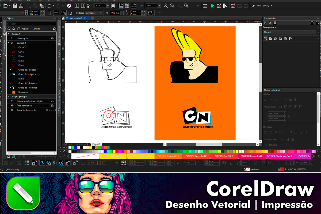Pick the PANTONE Warm Red C swatch
This screenshot has height=214, width=321.
tap(196, 156)
